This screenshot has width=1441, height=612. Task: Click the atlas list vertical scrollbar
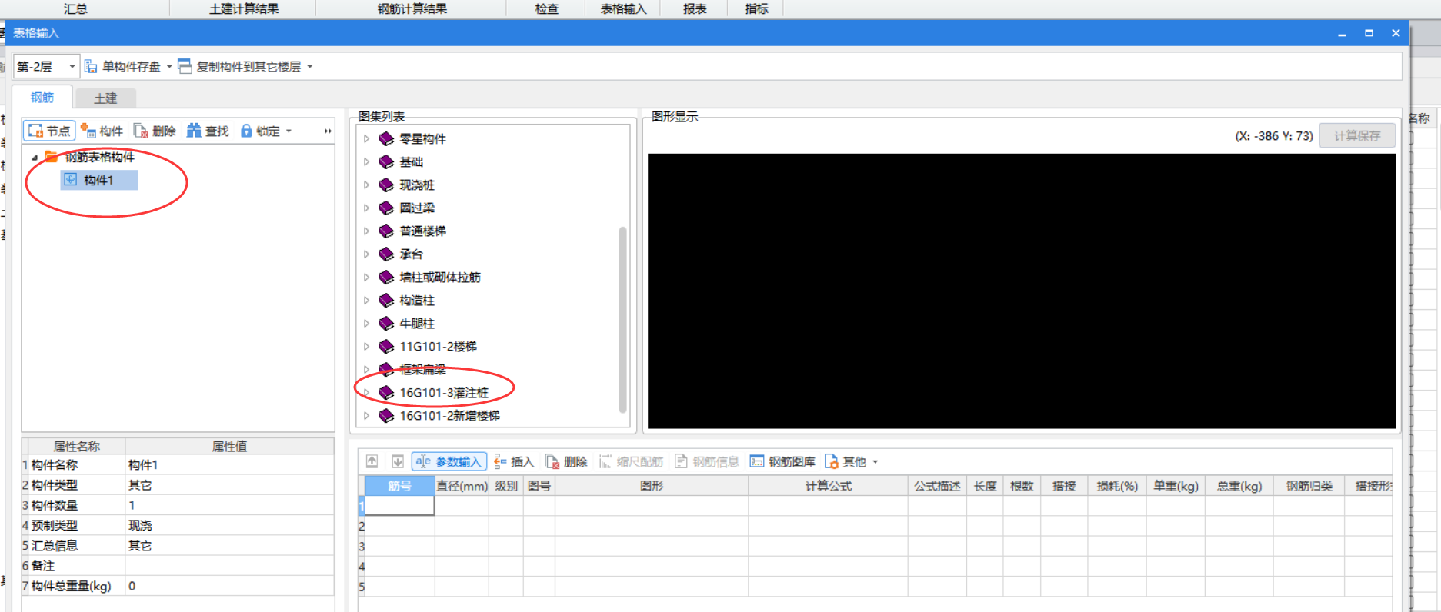tap(622, 319)
